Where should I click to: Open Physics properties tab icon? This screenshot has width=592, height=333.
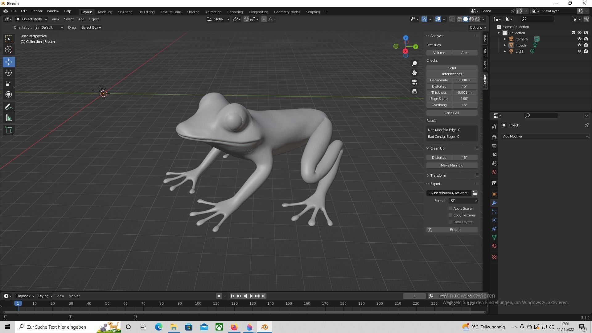494,220
